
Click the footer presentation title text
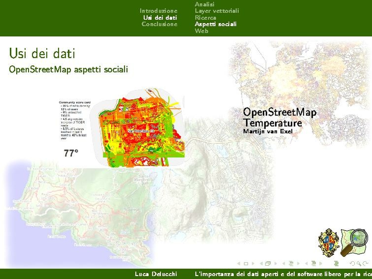coord(283,274)
